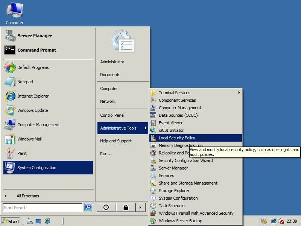The image size is (301, 226).
Task: Click the Administrator user name
Action: pyautogui.click(x=112, y=62)
